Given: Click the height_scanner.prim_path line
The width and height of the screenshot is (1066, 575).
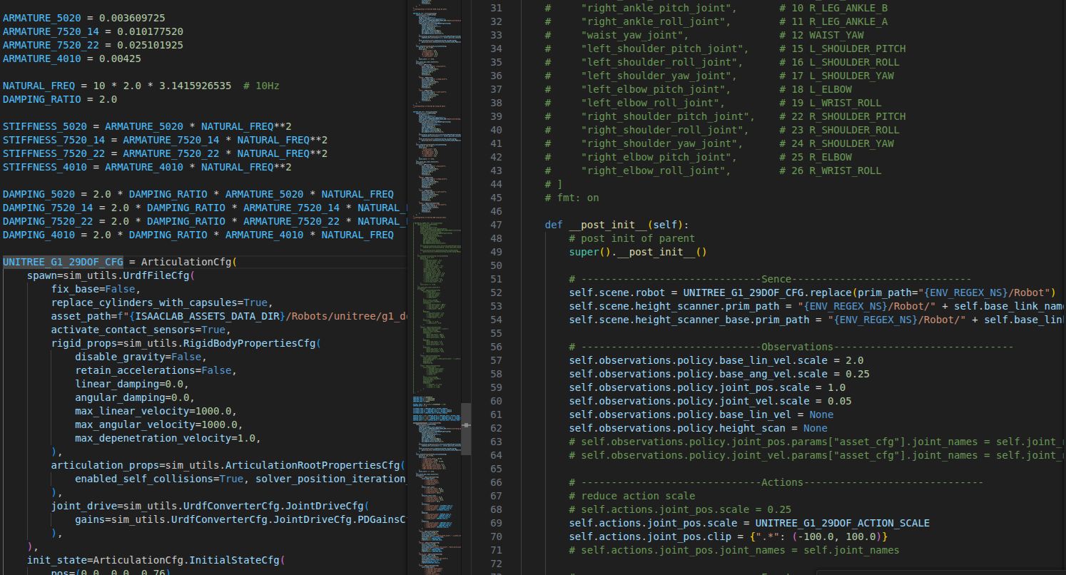Looking at the screenshot, I should click(817, 306).
